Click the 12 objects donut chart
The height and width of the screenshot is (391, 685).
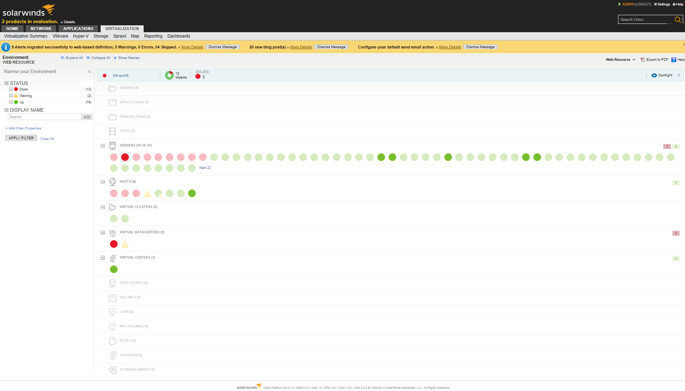(x=169, y=75)
